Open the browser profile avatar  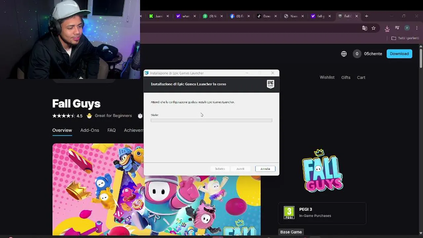click(x=407, y=28)
